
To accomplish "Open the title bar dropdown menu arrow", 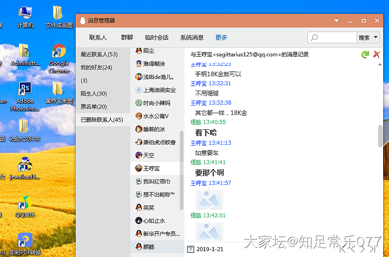I will (x=336, y=21).
